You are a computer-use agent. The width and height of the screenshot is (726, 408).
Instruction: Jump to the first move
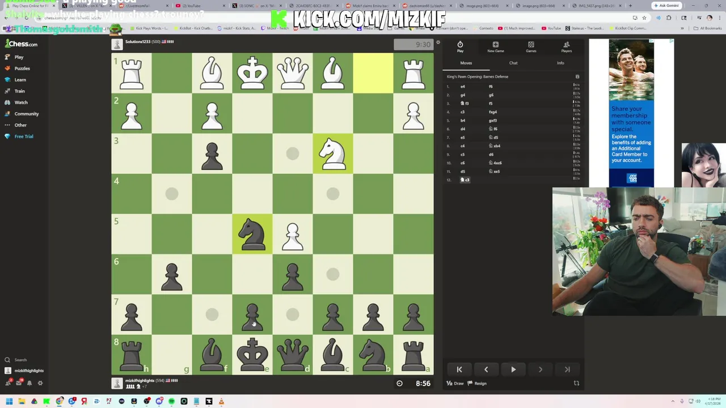(x=459, y=369)
